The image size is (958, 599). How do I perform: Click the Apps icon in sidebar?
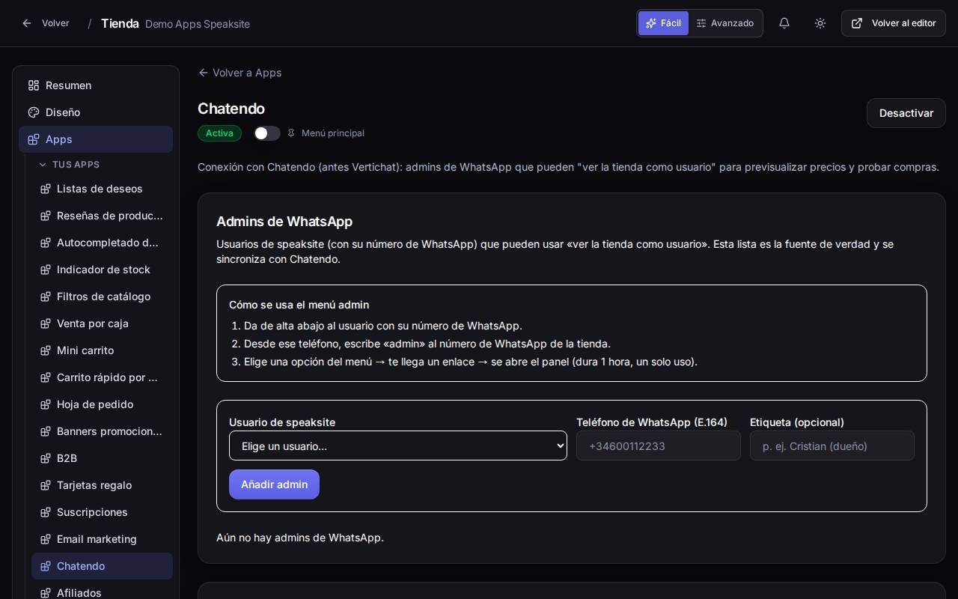[x=34, y=139]
